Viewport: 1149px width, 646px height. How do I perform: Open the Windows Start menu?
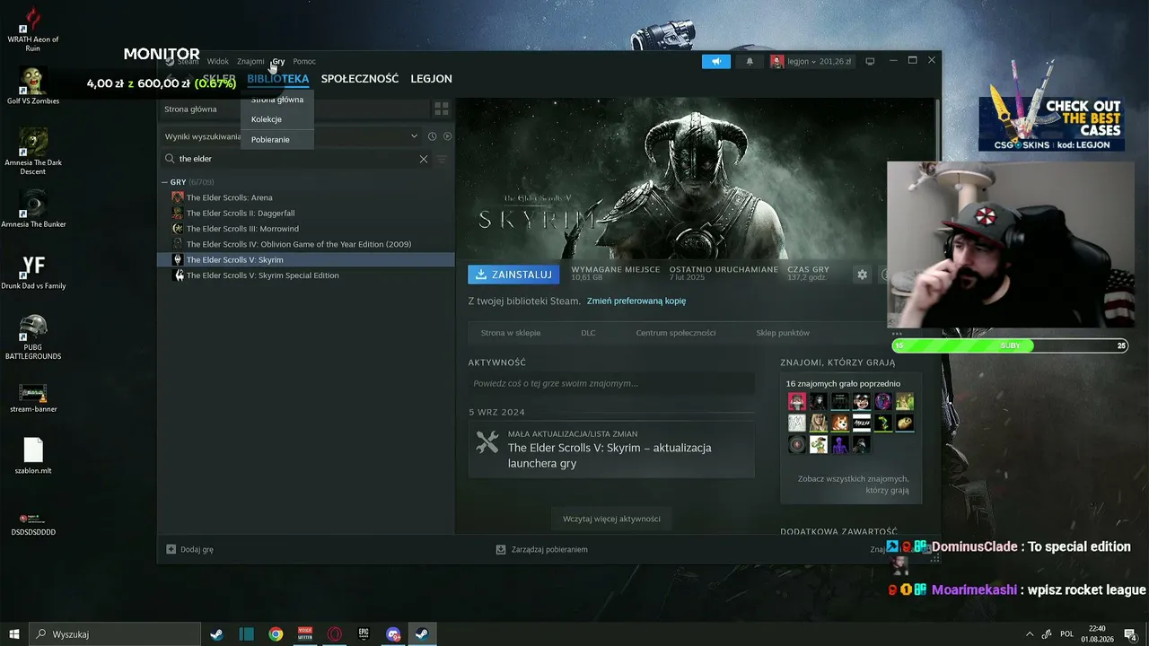14,634
